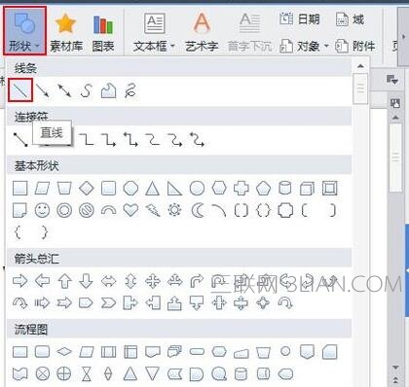Open the 形状 shapes dropdown
Image resolution: width=409 pixels, height=387 pixels.
coord(24,31)
